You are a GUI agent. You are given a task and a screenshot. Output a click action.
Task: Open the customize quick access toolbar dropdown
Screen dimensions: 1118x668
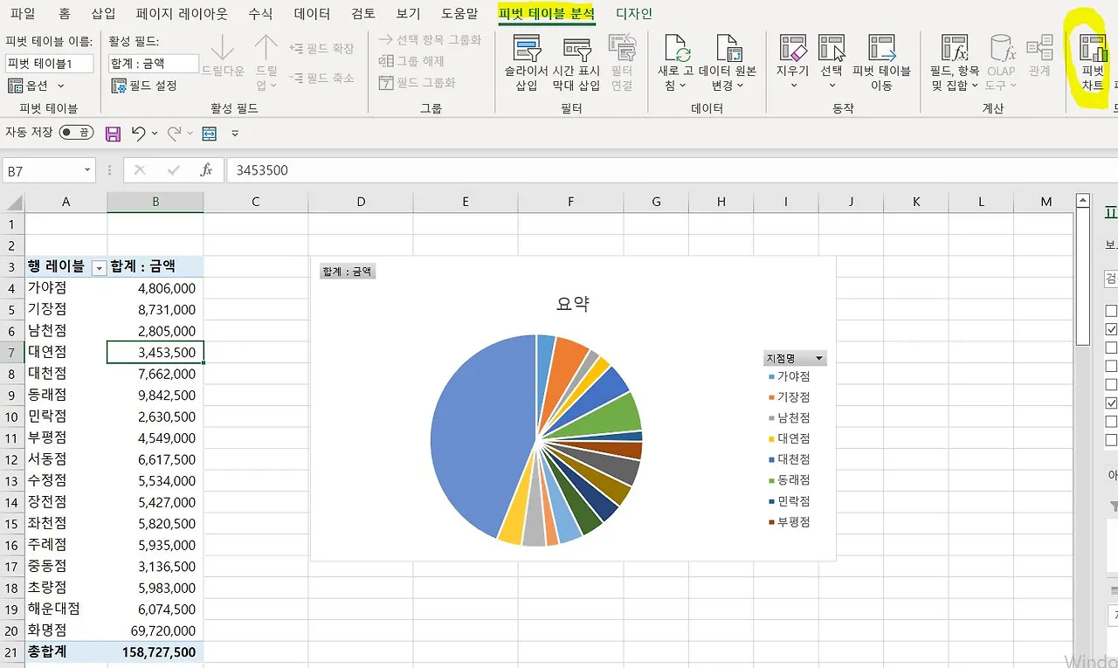click(235, 134)
